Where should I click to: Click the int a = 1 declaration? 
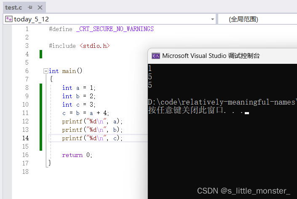point(79,88)
